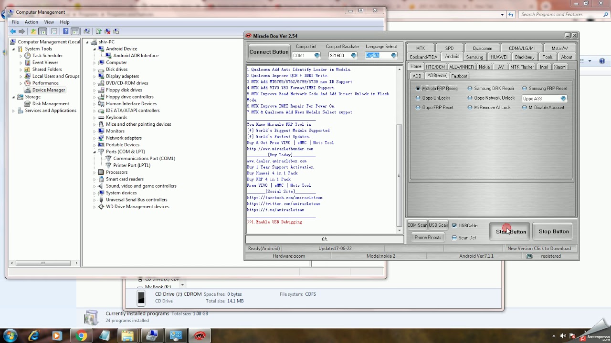
Task: Click the Help icon in Programs and Features
Action: 602,61
